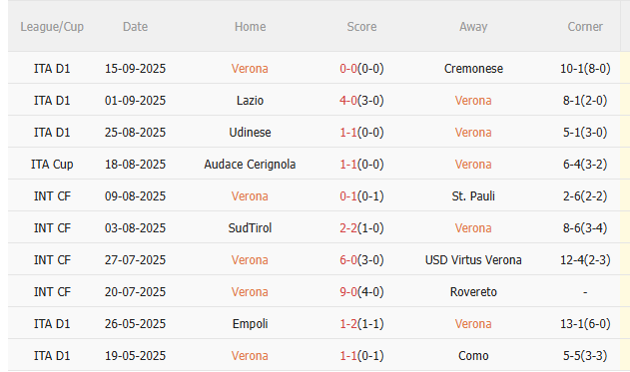Open the Udinese team link
This screenshot has width=630, height=372.
(250, 133)
